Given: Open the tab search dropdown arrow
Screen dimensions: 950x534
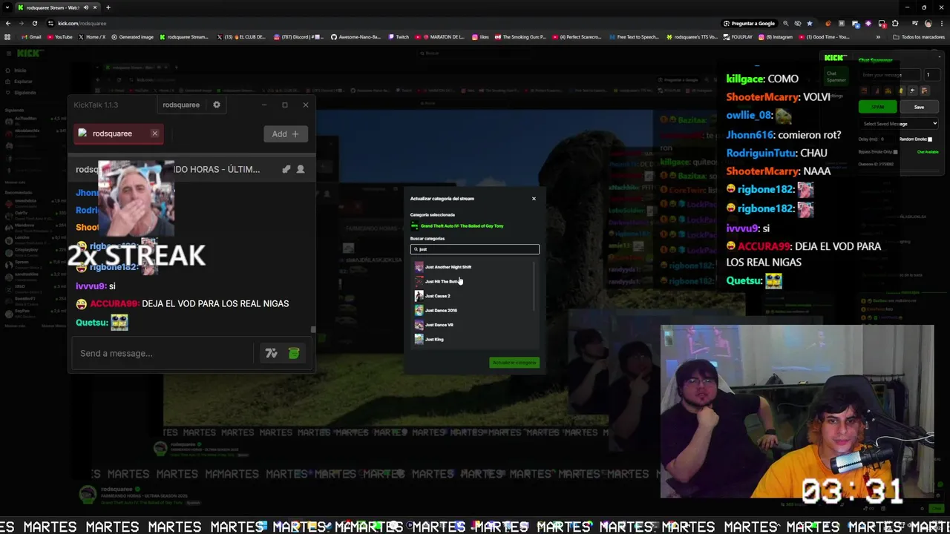Looking at the screenshot, I should [7, 7].
